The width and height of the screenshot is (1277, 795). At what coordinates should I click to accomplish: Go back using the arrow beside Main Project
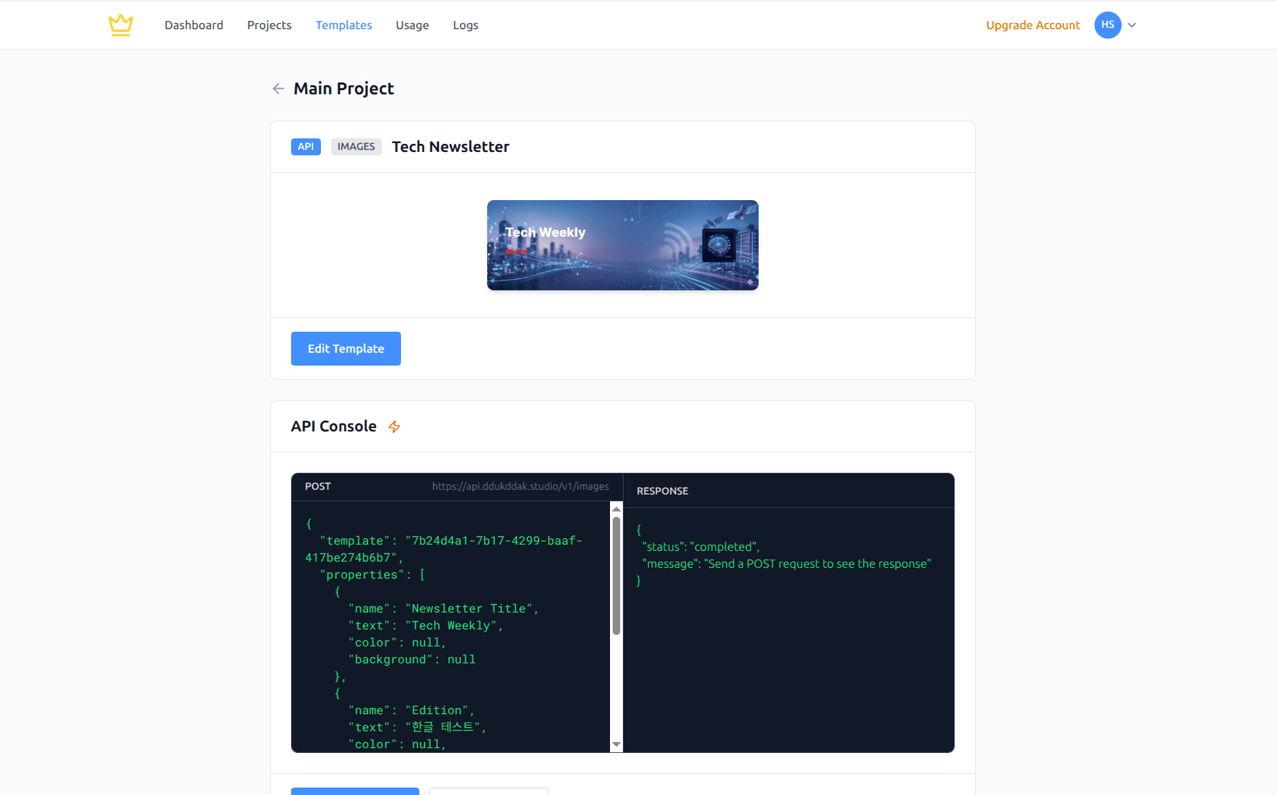(x=278, y=88)
